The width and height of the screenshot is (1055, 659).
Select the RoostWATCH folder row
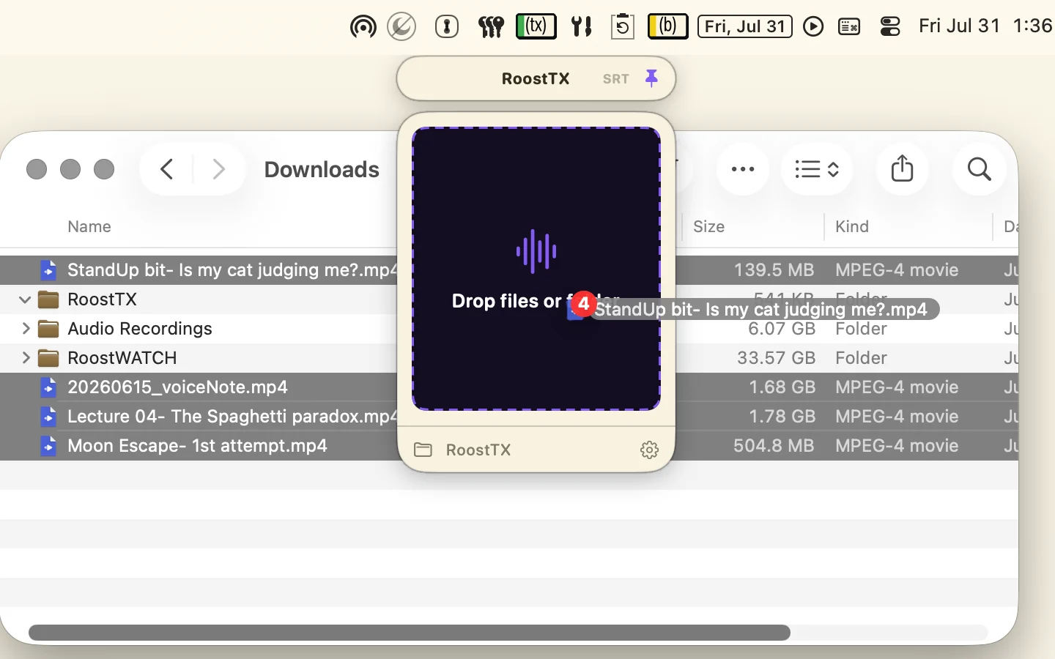click(509, 358)
